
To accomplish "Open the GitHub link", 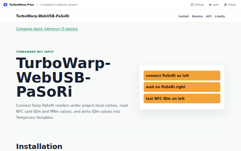I will [x=197, y=5].
